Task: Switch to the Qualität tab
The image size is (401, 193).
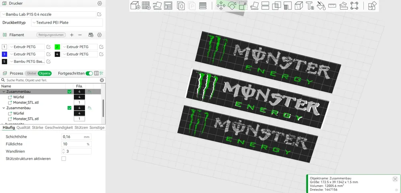Action: (x=24, y=127)
